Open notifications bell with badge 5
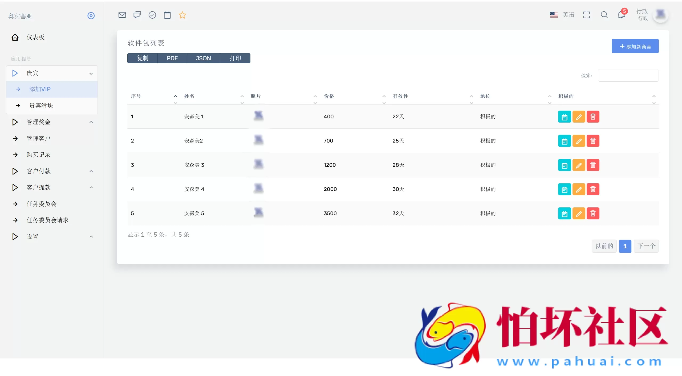 coord(622,15)
